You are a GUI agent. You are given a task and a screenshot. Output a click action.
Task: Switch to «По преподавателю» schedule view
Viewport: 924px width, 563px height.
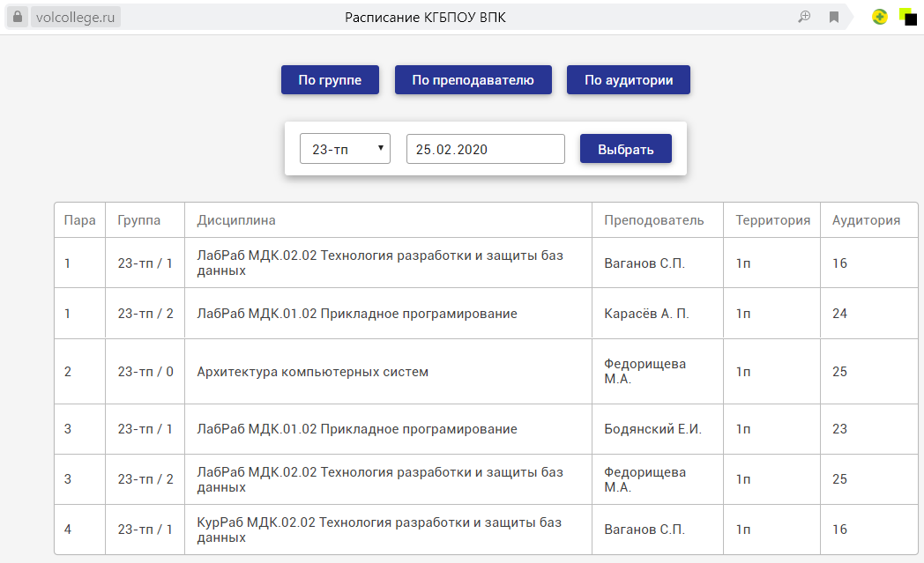pyautogui.click(x=473, y=80)
